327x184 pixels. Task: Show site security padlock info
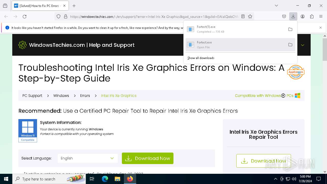point(66,17)
